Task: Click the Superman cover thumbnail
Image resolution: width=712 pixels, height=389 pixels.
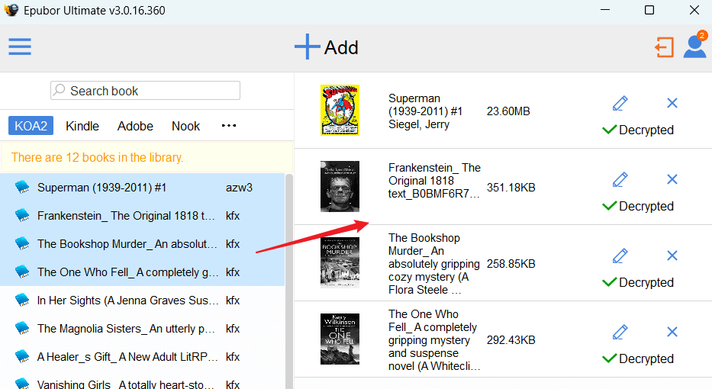Action: [340, 110]
